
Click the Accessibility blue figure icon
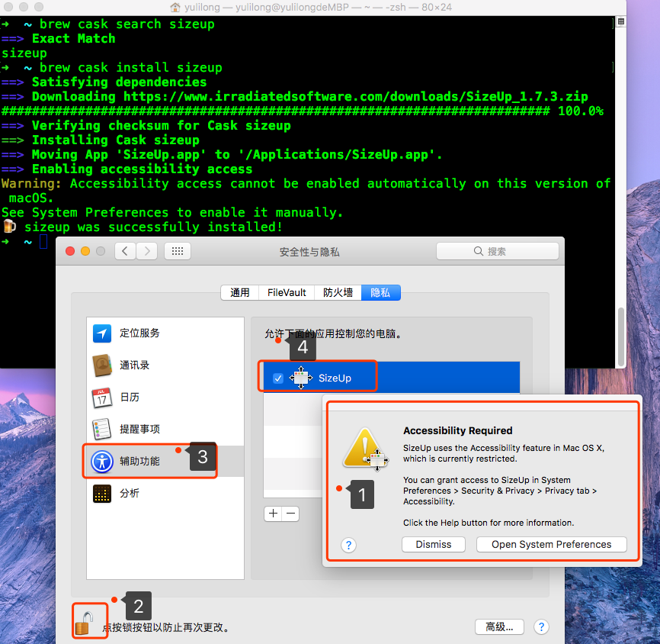pyautogui.click(x=102, y=462)
